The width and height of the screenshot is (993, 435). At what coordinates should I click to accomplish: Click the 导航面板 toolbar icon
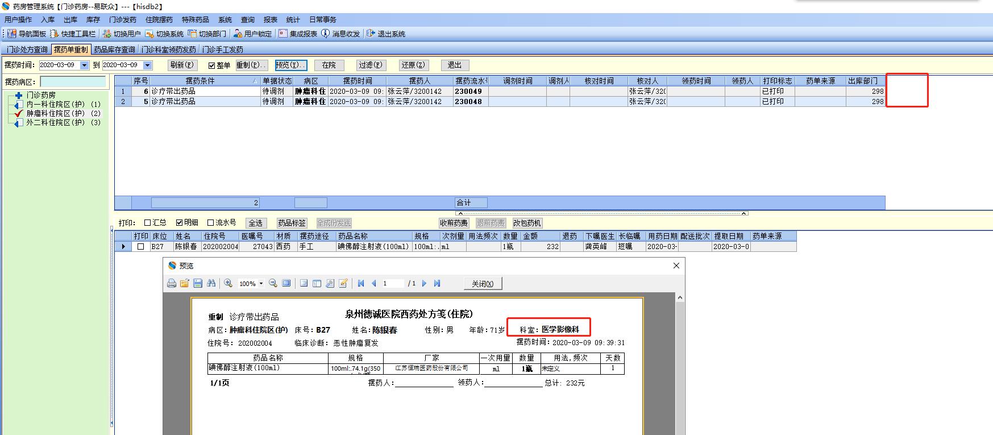[x=12, y=34]
